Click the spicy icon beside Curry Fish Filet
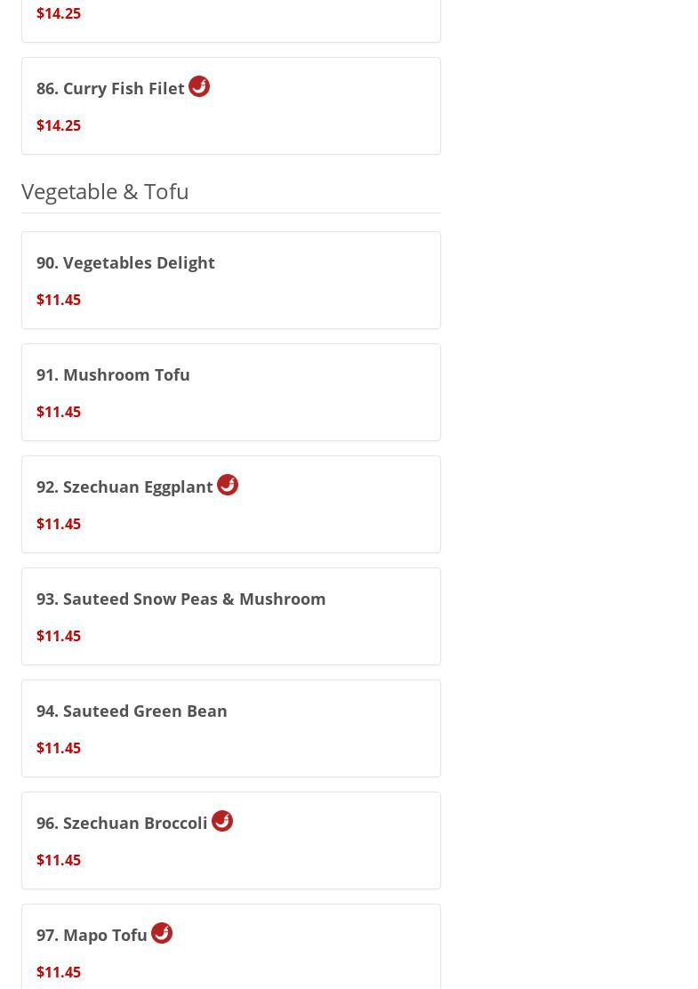Image resolution: width=698 pixels, height=989 pixels. coord(199,86)
